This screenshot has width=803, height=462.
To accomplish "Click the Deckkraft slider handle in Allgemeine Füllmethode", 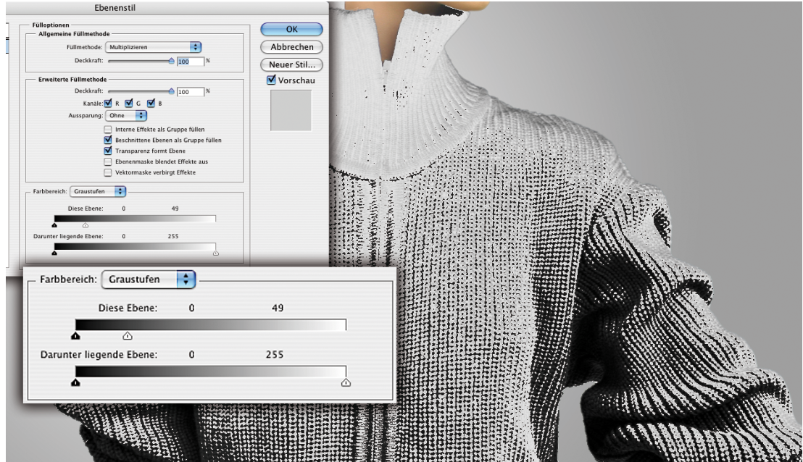I will (172, 60).
